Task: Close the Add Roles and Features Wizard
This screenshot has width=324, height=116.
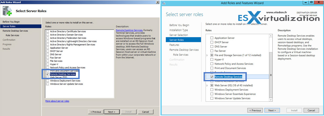Action: (x=318, y=2)
